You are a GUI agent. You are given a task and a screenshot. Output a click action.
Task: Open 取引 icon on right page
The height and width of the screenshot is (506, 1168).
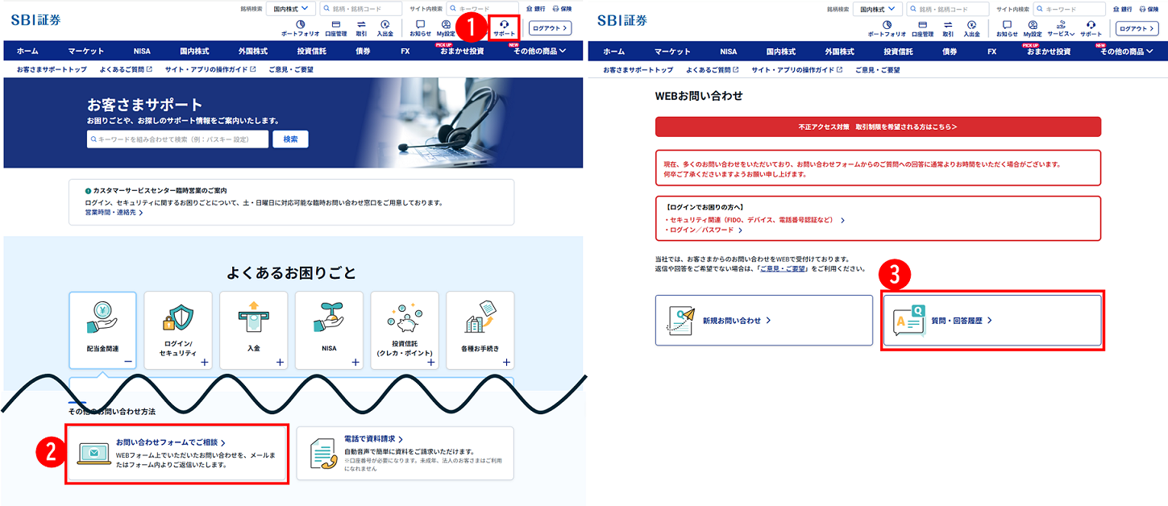point(948,28)
